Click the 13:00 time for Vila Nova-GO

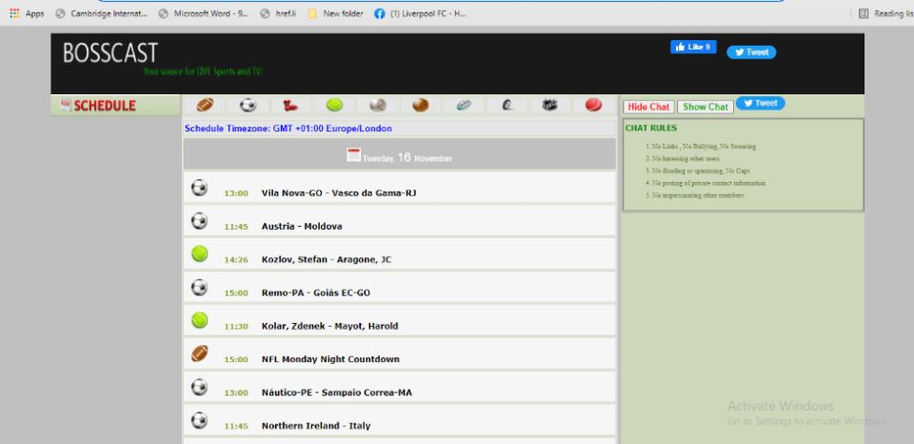(x=236, y=193)
